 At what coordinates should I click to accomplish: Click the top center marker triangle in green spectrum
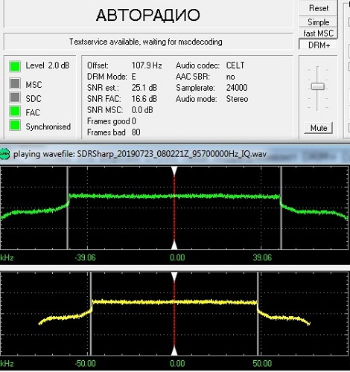(x=174, y=171)
